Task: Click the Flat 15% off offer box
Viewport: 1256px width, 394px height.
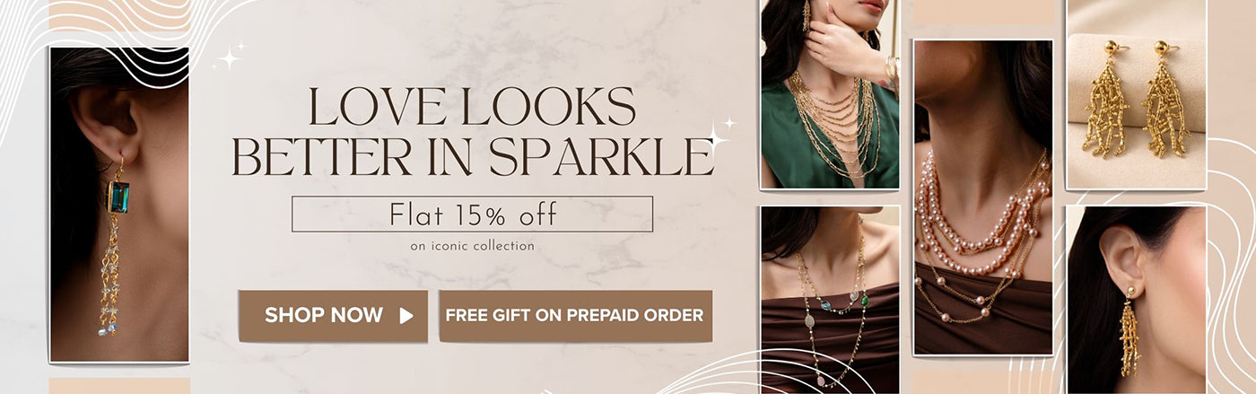Action: [x=472, y=215]
